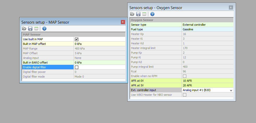Click Open file icon in Oxygen Sensor window
The width and height of the screenshot is (256, 123).
[132, 14]
